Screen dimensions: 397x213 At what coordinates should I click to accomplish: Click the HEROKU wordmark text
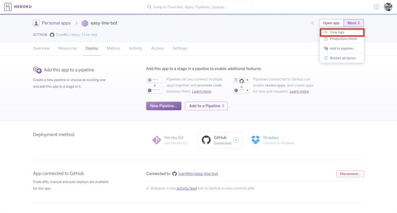click(23, 7)
